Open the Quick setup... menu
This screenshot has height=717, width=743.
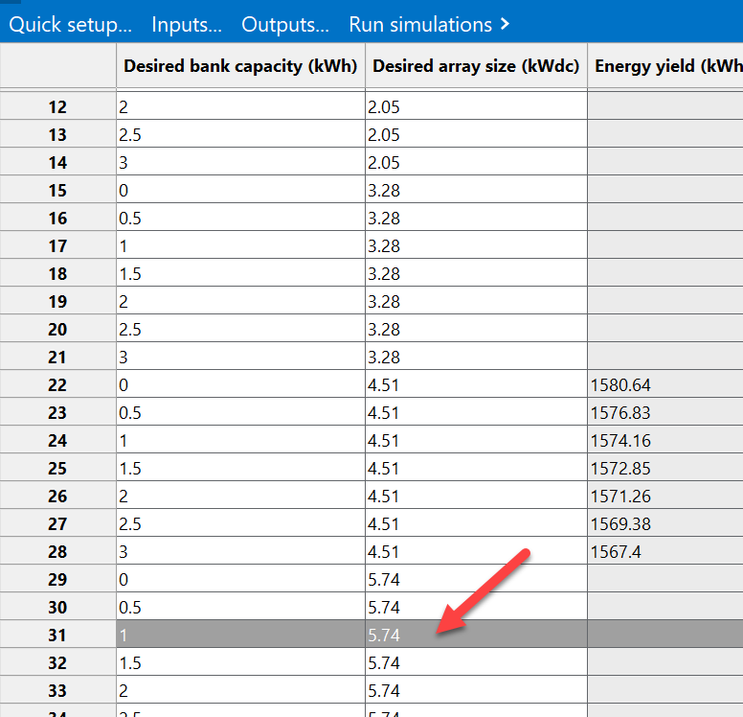(x=71, y=24)
